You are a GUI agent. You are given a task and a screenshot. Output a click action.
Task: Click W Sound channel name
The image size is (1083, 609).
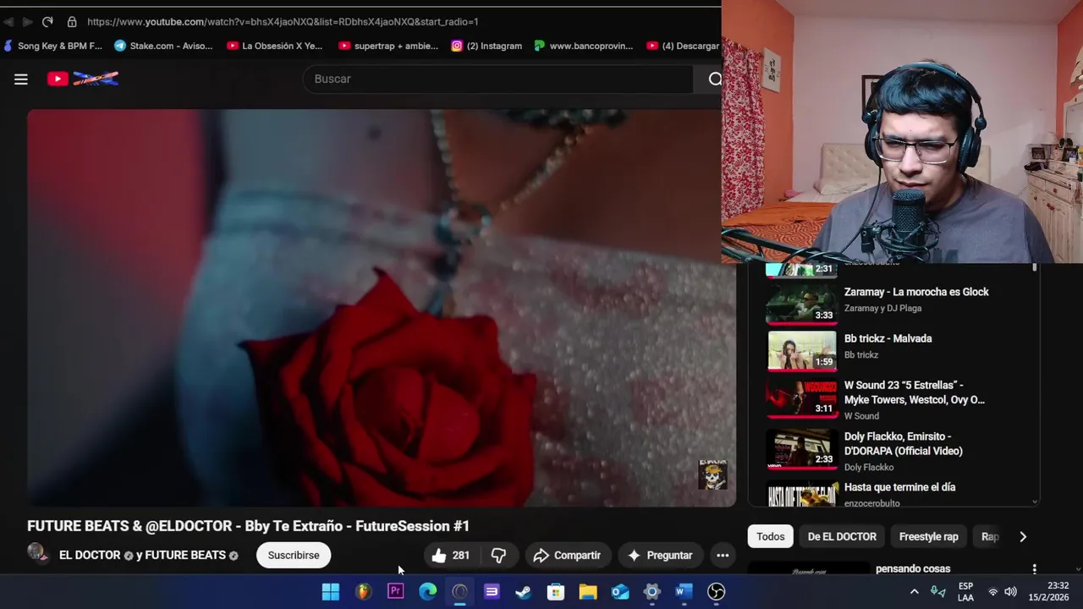click(861, 416)
